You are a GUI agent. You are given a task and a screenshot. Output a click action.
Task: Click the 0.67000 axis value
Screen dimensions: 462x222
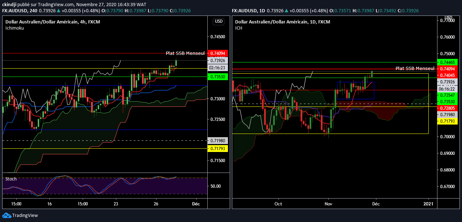point(447,187)
